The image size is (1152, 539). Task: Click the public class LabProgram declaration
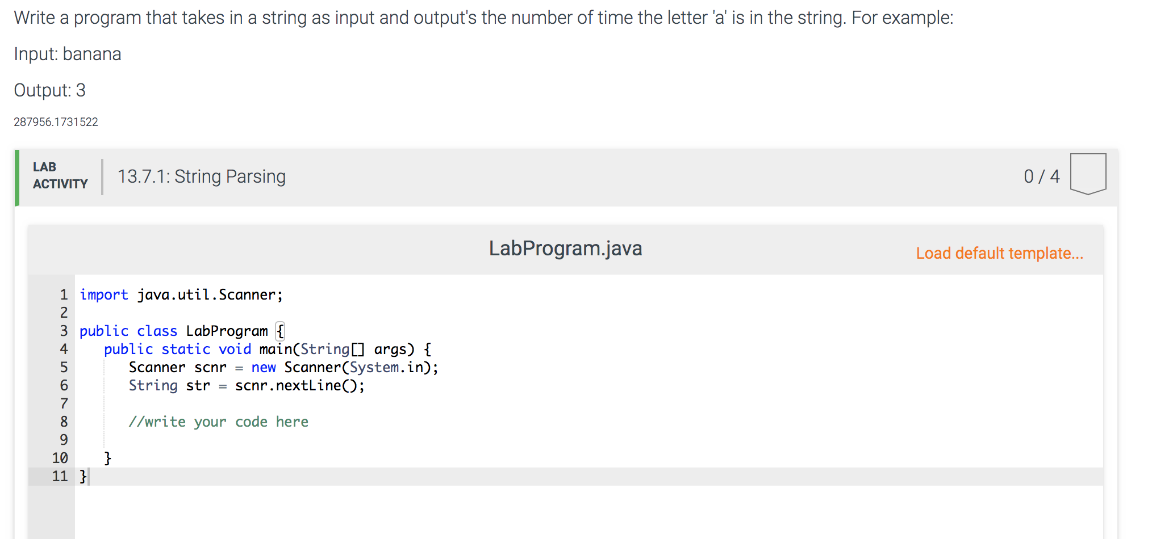click(x=176, y=331)
